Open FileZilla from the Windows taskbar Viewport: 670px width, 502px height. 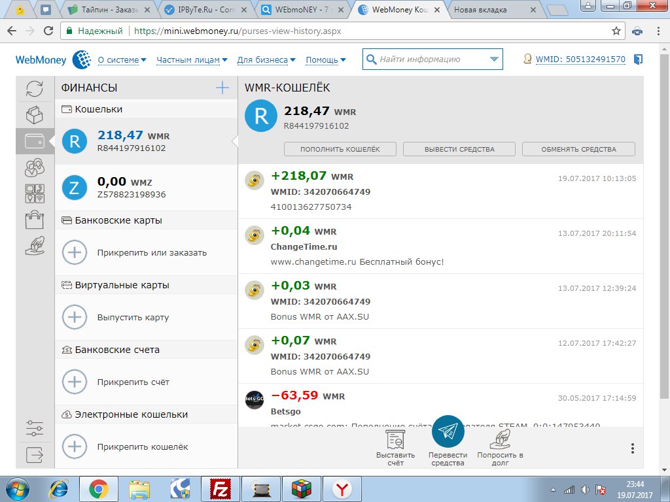click(x=220, y=488)
